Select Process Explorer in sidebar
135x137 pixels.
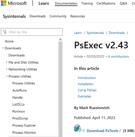click(24, 125)
